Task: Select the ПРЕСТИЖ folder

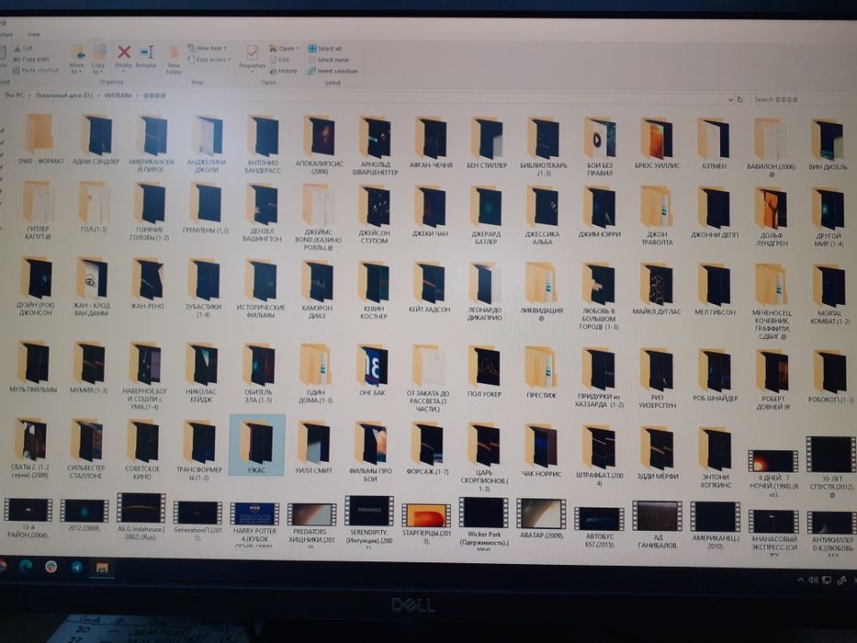Action: tap(541, 372)
